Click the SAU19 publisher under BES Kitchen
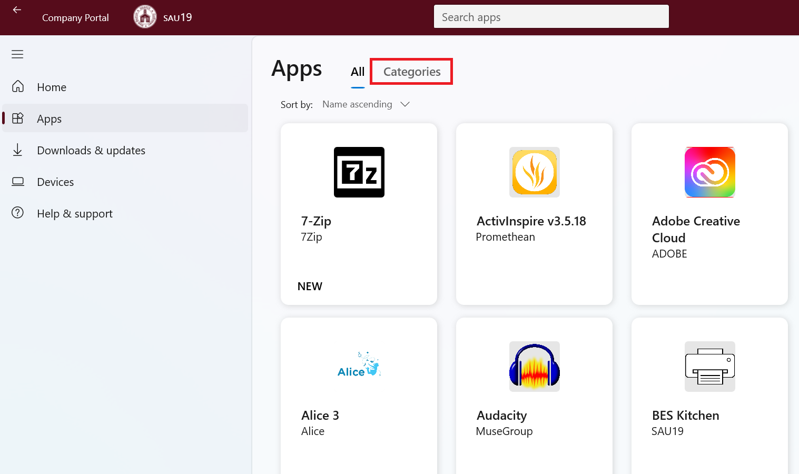Screen dimensions: 799x474 pos(667,431)
